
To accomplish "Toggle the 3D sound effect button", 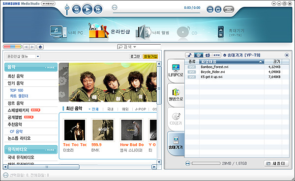I will 229,9.
